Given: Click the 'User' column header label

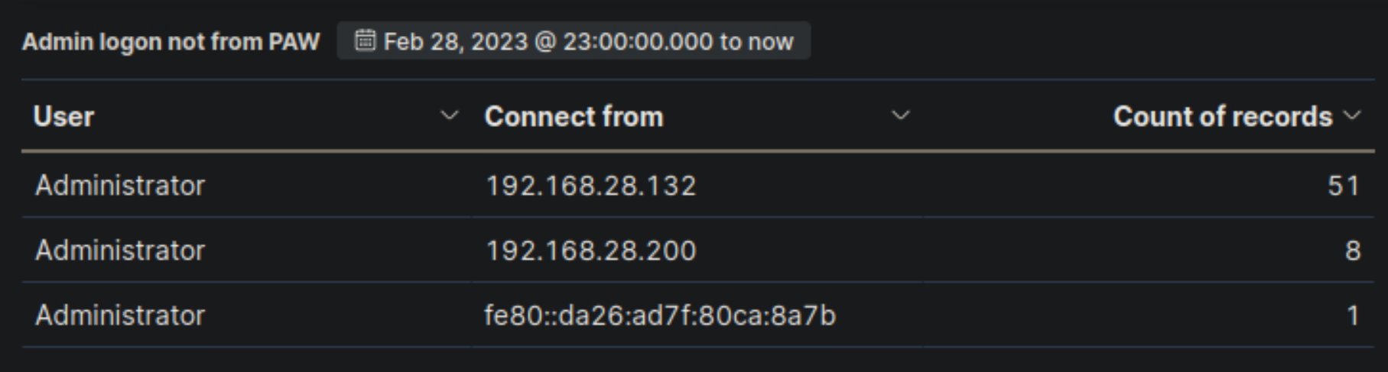Looking at the screenshot, I should (63, 117).
